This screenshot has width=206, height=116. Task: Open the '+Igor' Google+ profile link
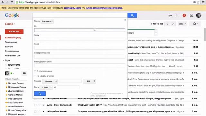point(170,15)
